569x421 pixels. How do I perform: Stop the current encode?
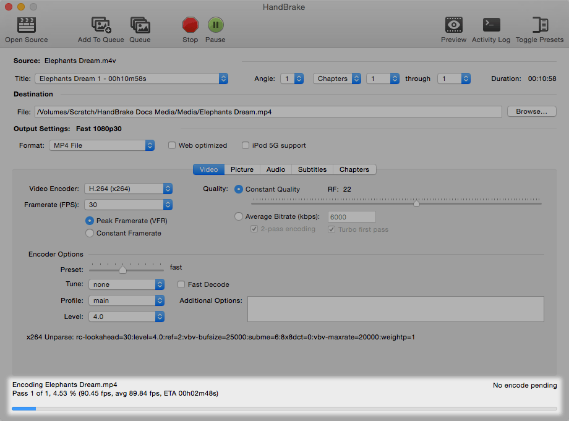tap(190, 25)
